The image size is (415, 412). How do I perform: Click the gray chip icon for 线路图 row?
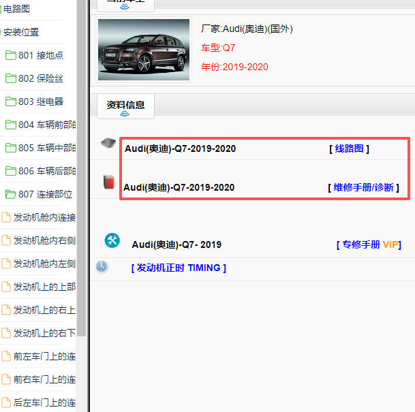(x=108, y=143)
